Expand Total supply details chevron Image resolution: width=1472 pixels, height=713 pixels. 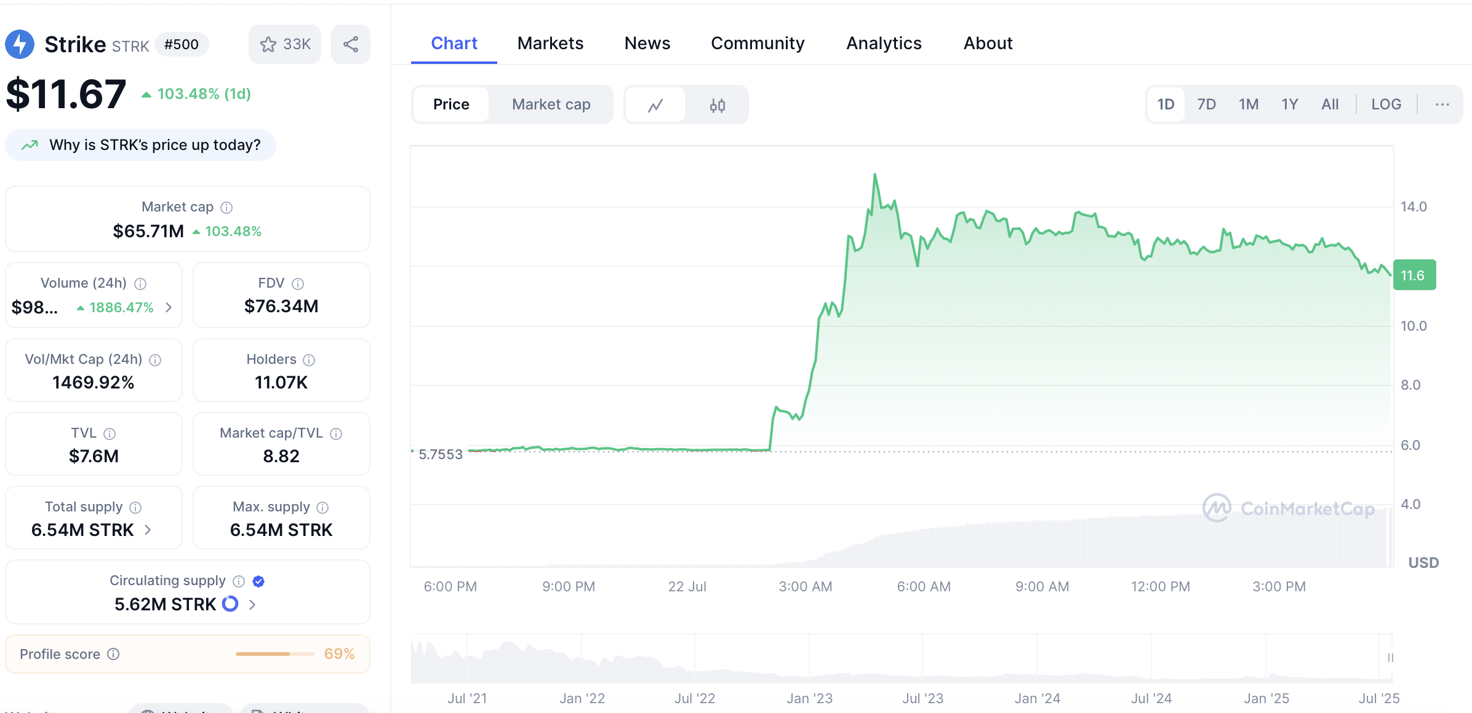(148, 530)
